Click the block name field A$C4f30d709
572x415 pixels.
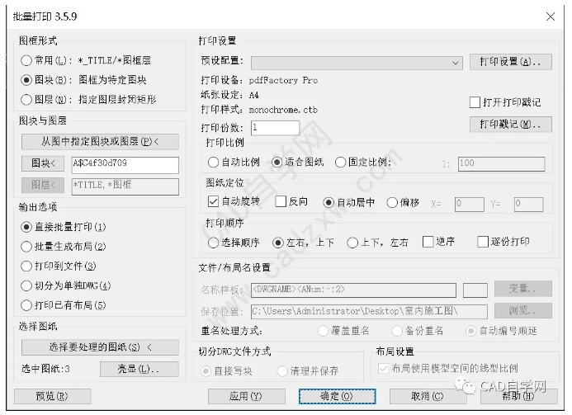point(125,165)
